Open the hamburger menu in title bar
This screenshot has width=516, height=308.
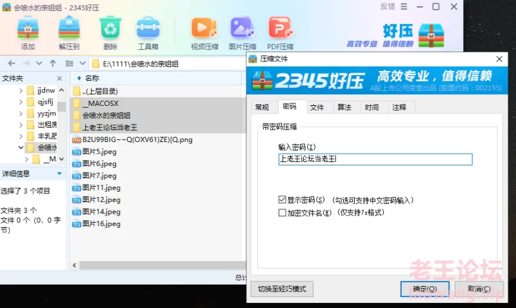point(404,6)
